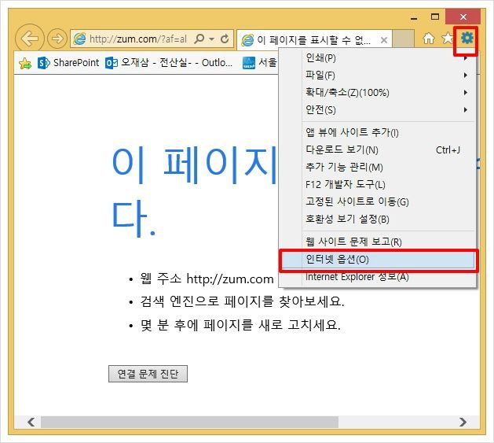494x443 pixels.
Task: Open the SharePoint favorite link
Action: 68,63
